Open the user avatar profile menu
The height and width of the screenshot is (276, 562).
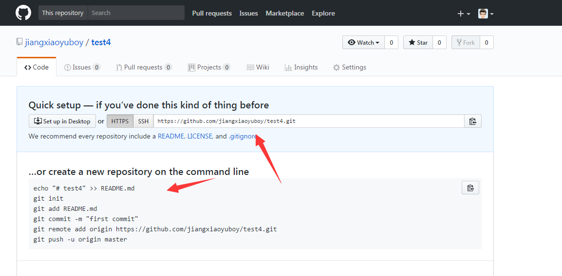[486, 14]
